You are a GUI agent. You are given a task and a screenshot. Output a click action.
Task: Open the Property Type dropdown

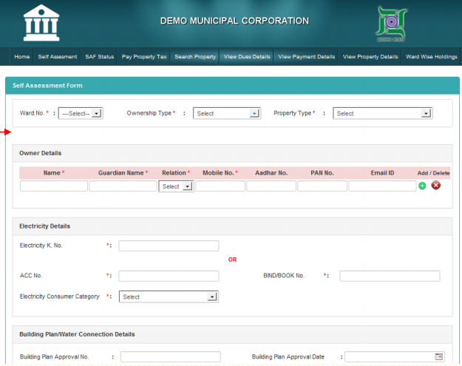pos(382,113)
